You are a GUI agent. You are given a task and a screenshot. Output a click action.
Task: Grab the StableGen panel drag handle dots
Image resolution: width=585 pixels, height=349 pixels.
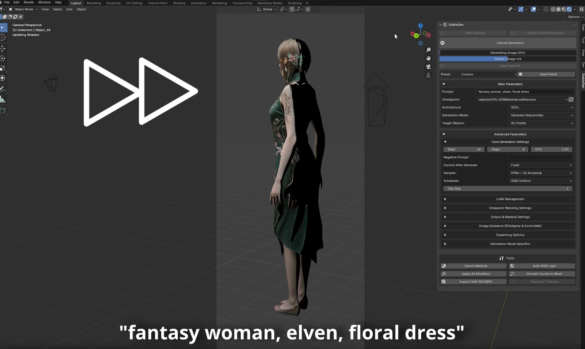[x=574, y=25]
